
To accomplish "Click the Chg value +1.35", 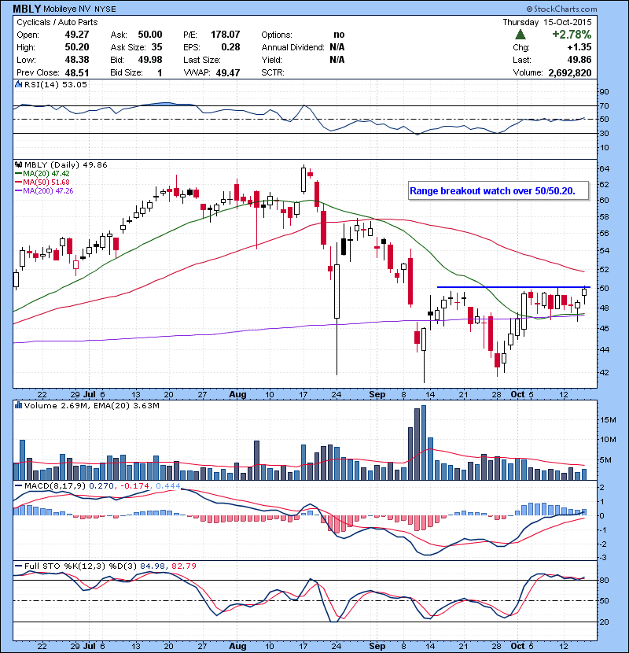I will coord(579,47).
